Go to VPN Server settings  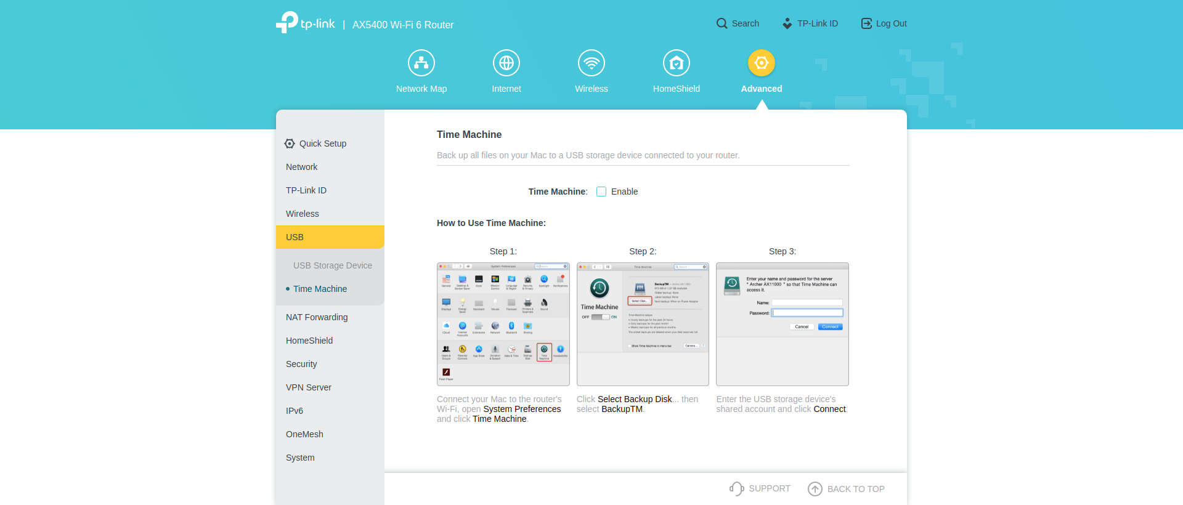(x=308, y=387)
